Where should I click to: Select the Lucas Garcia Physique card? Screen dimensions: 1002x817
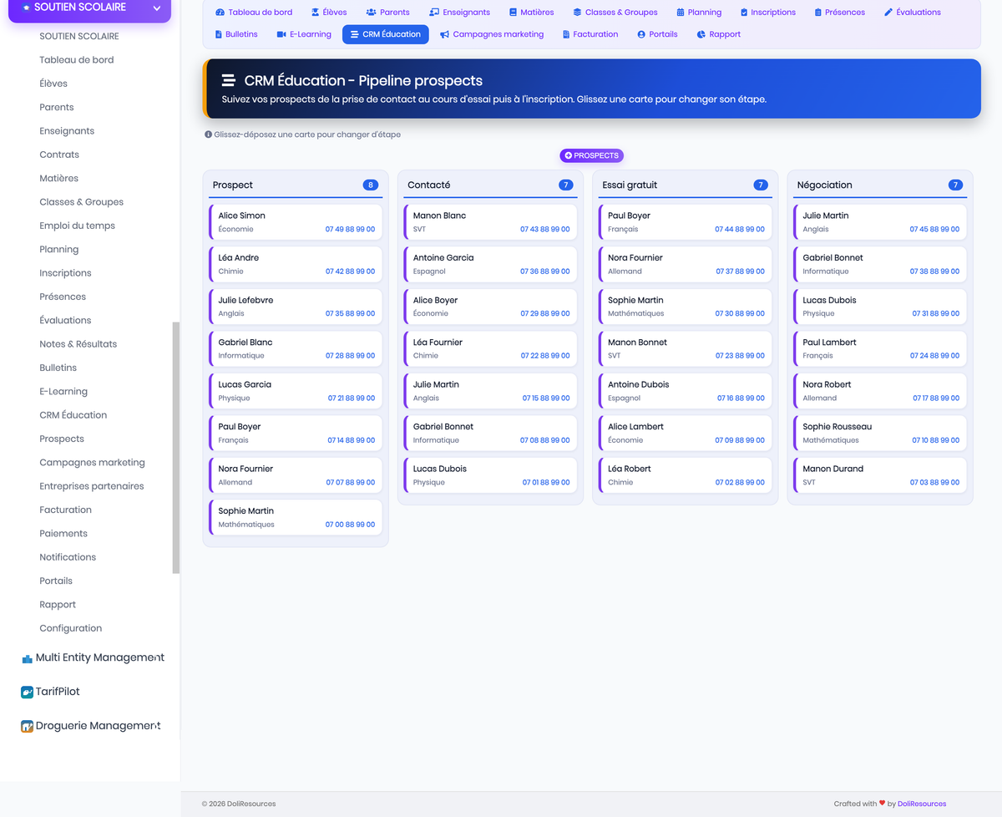[296, 391]
